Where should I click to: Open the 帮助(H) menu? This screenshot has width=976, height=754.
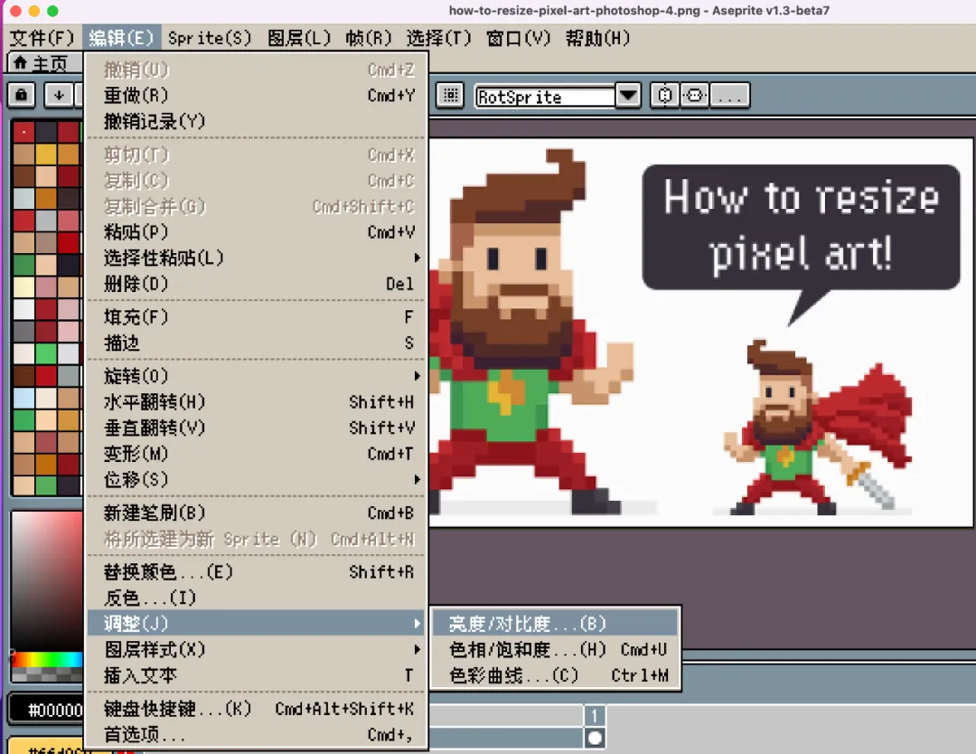pyautogui.click(x=597, y=38)
